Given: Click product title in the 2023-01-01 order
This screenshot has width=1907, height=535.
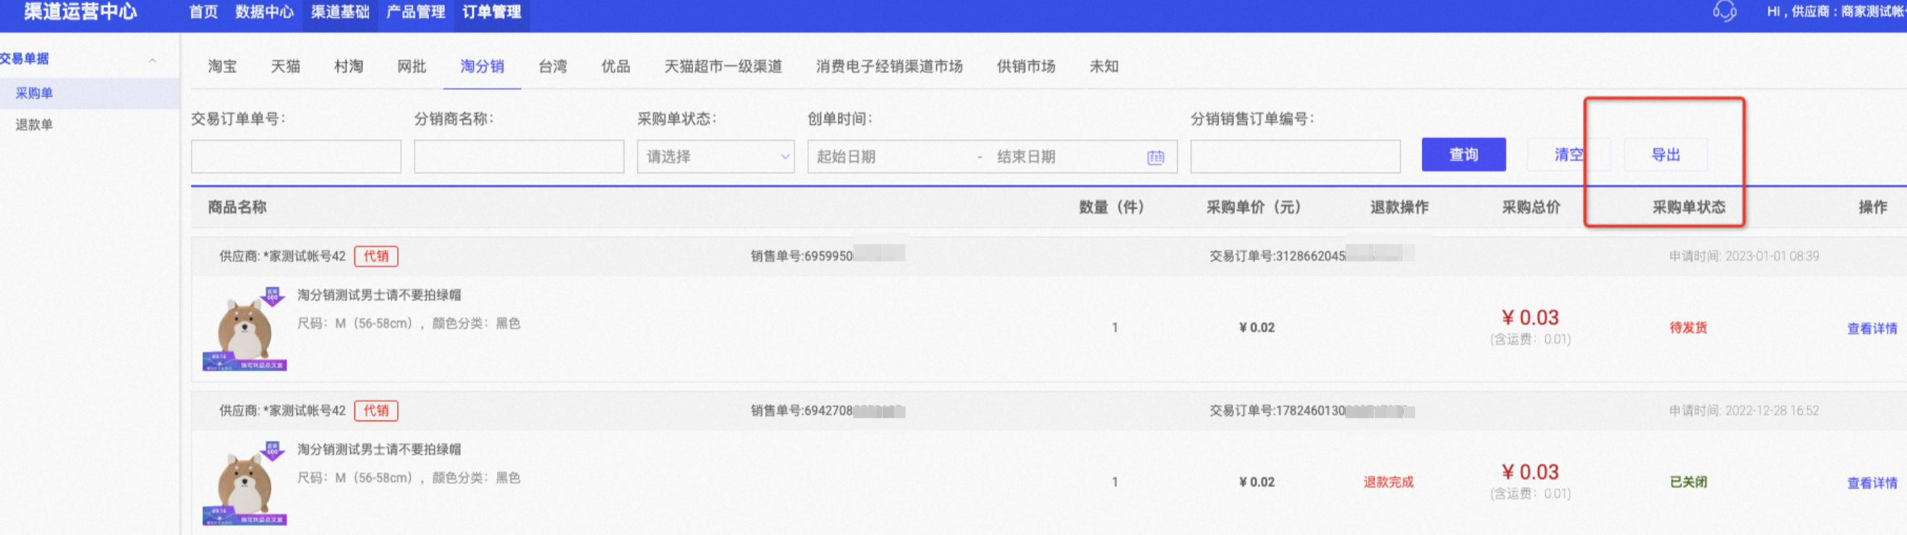Looking at the screenshot, I should tap(379, 295).
